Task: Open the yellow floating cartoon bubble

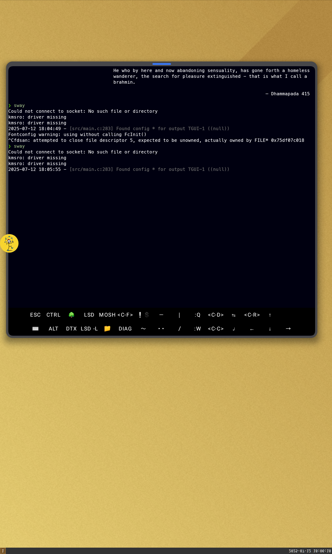Action: (9, 243)
